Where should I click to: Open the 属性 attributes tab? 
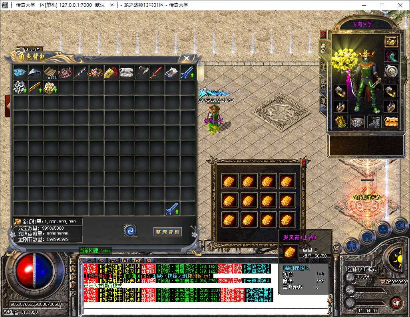[323, 84]
